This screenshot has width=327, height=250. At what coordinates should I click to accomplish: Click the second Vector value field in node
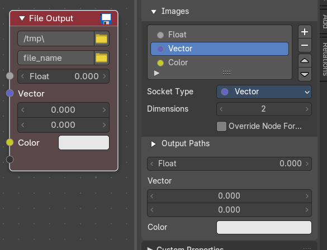point(63,125)
